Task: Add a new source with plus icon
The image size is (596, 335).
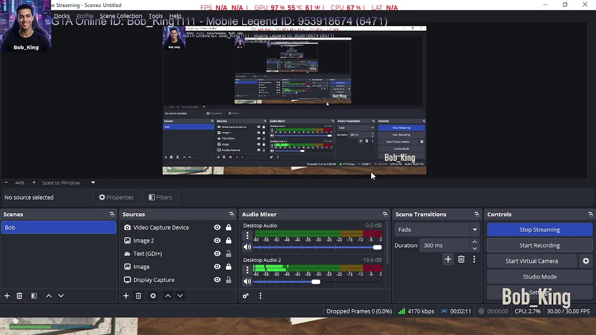Action: (x=126, y=296)
